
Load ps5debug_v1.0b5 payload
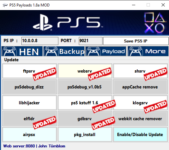click(85, 87)
